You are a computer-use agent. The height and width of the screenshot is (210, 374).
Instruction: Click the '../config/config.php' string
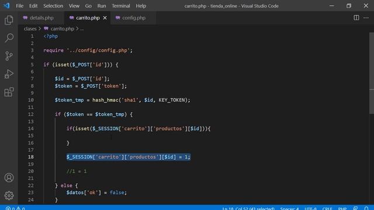coord(98,51)
